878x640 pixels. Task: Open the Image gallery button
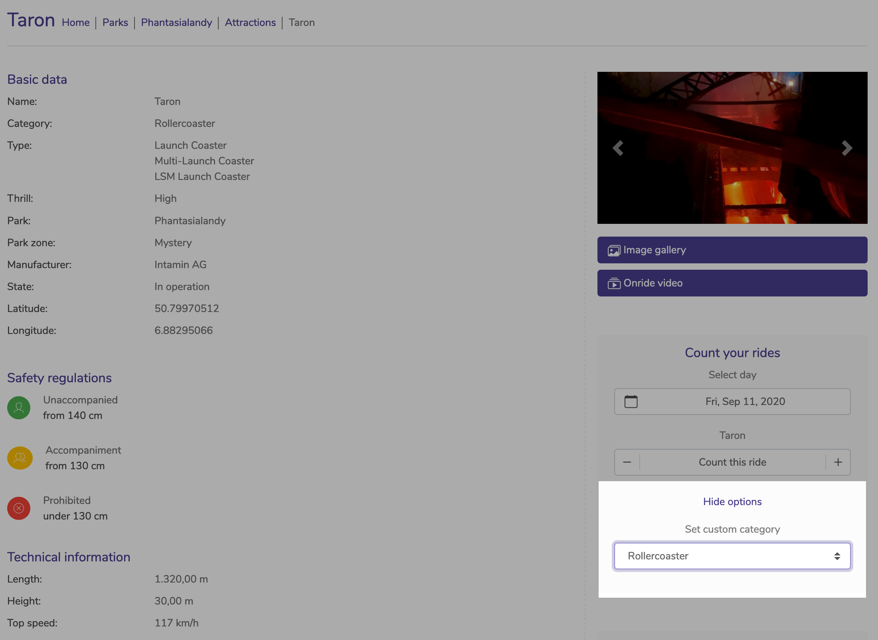point(732,250)
